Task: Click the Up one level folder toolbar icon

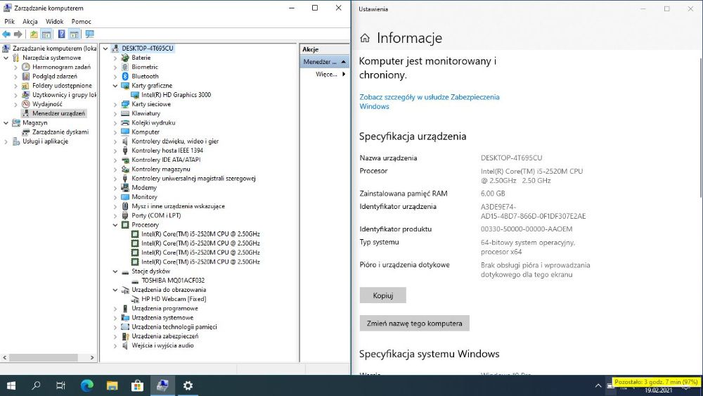Action: [x=34, y=34]
